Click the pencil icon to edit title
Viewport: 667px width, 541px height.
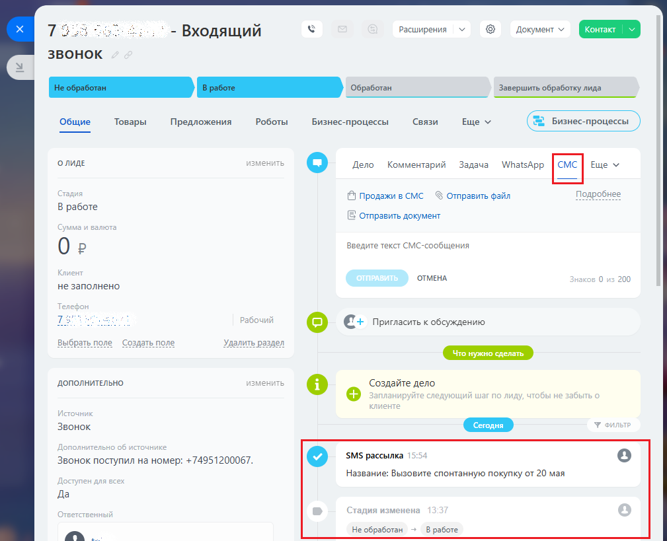point(116,55)
